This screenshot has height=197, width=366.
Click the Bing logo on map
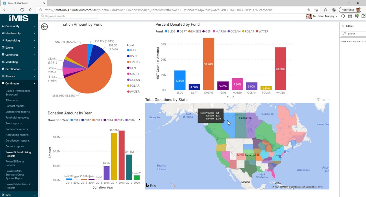(151, 185)
